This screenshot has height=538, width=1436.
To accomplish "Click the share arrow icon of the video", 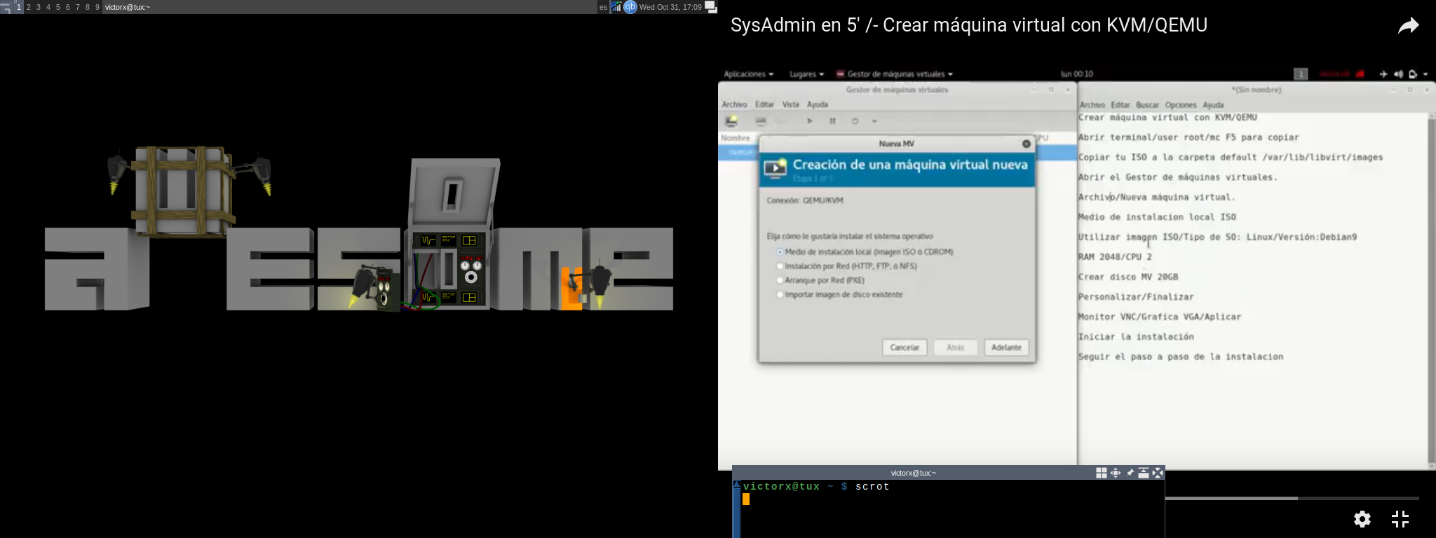I will click(x=1408, y=26).
